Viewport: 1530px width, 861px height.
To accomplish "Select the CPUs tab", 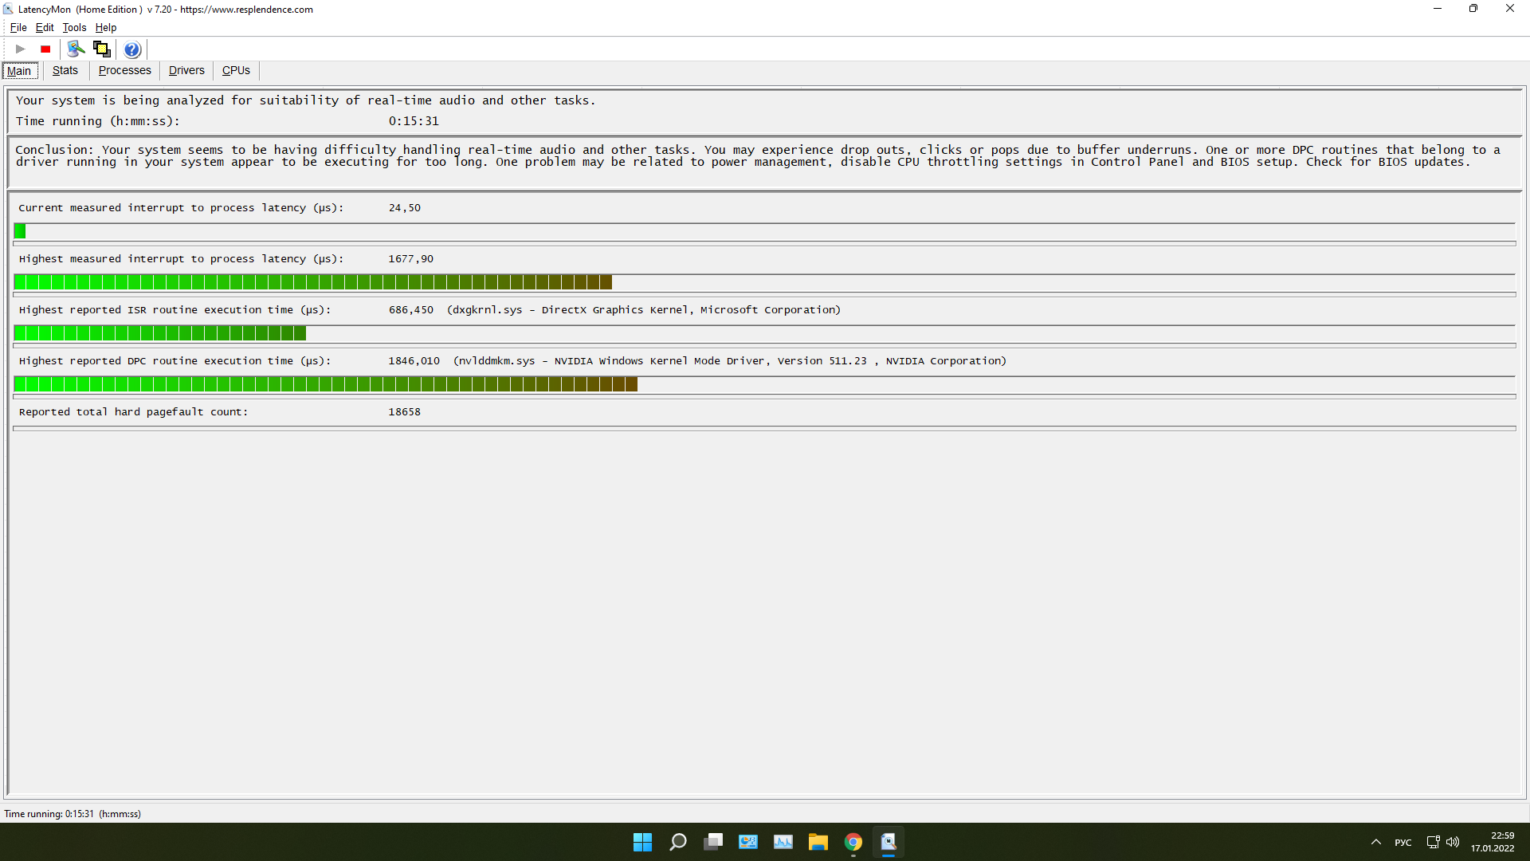I will (236, 70).
